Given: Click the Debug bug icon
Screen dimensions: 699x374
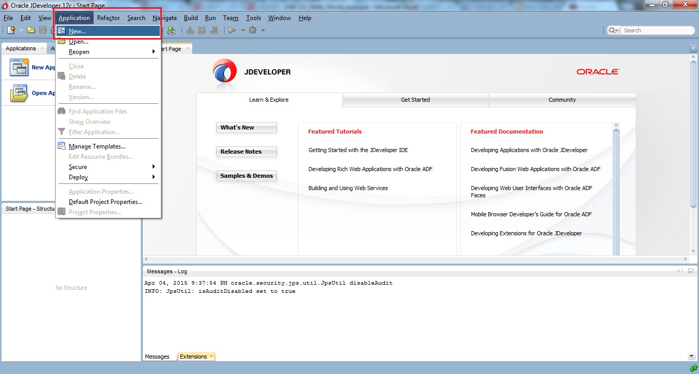Looking at the screenshot, I should (252, 30).
